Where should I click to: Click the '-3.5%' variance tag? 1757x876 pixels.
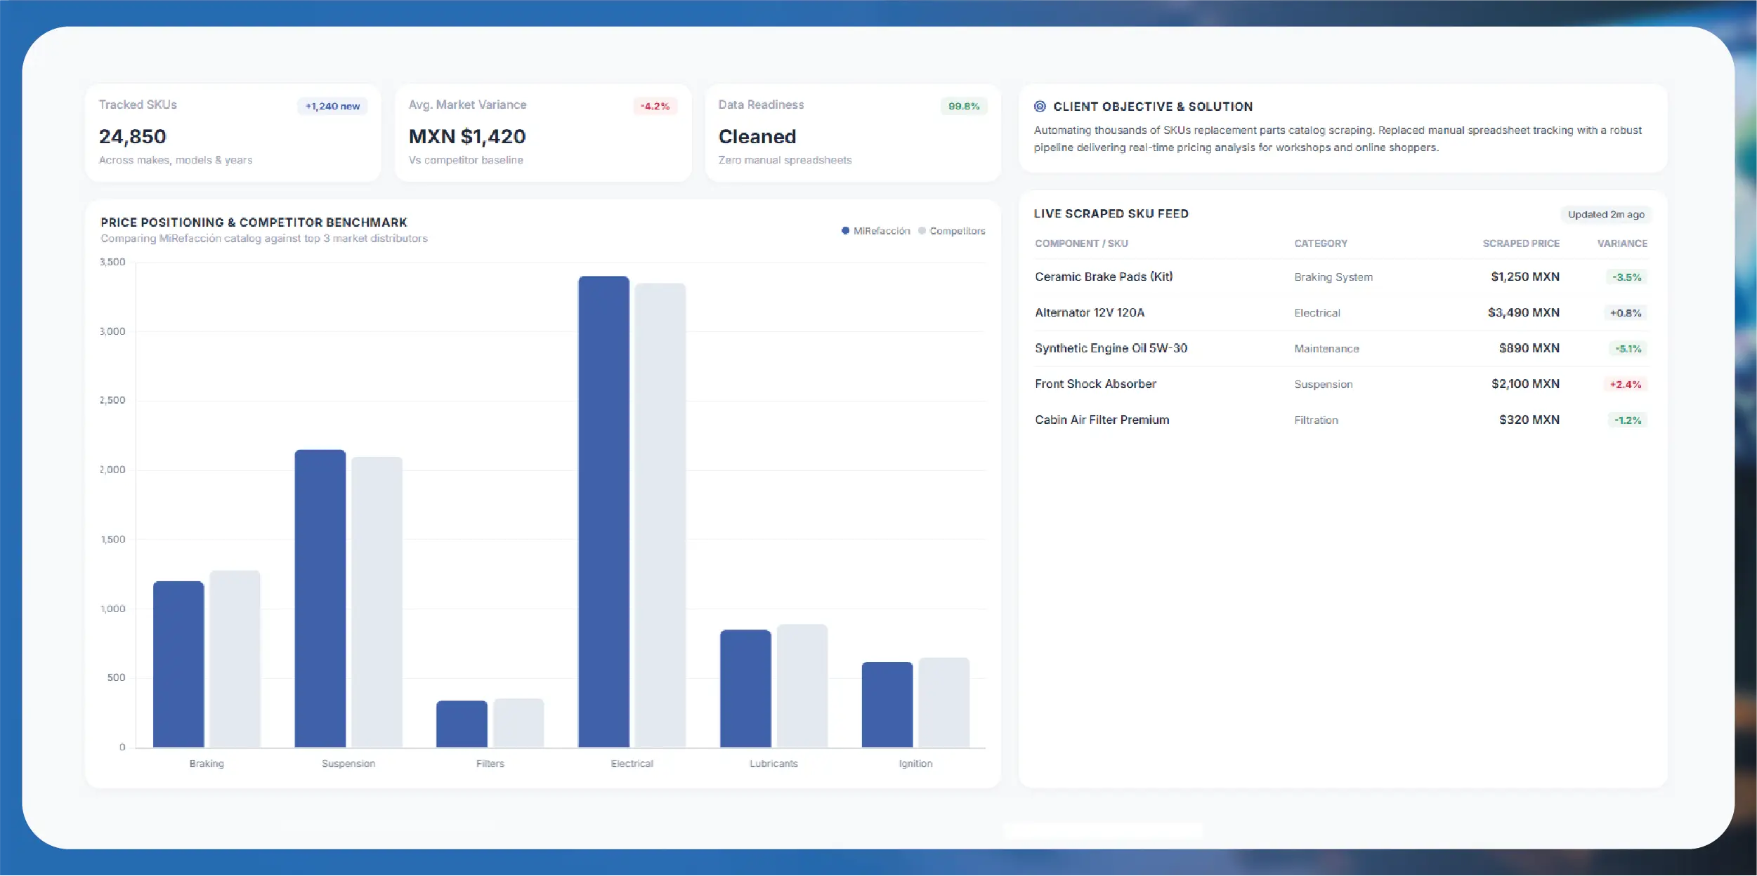[1626, 277]
